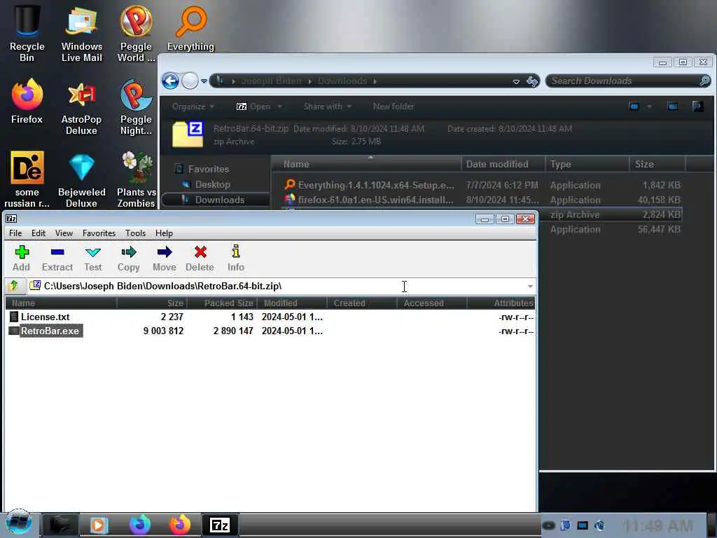717x538 pixels.
Task: Open Recycle Bin desktop icon
Action: click(27, 33)
